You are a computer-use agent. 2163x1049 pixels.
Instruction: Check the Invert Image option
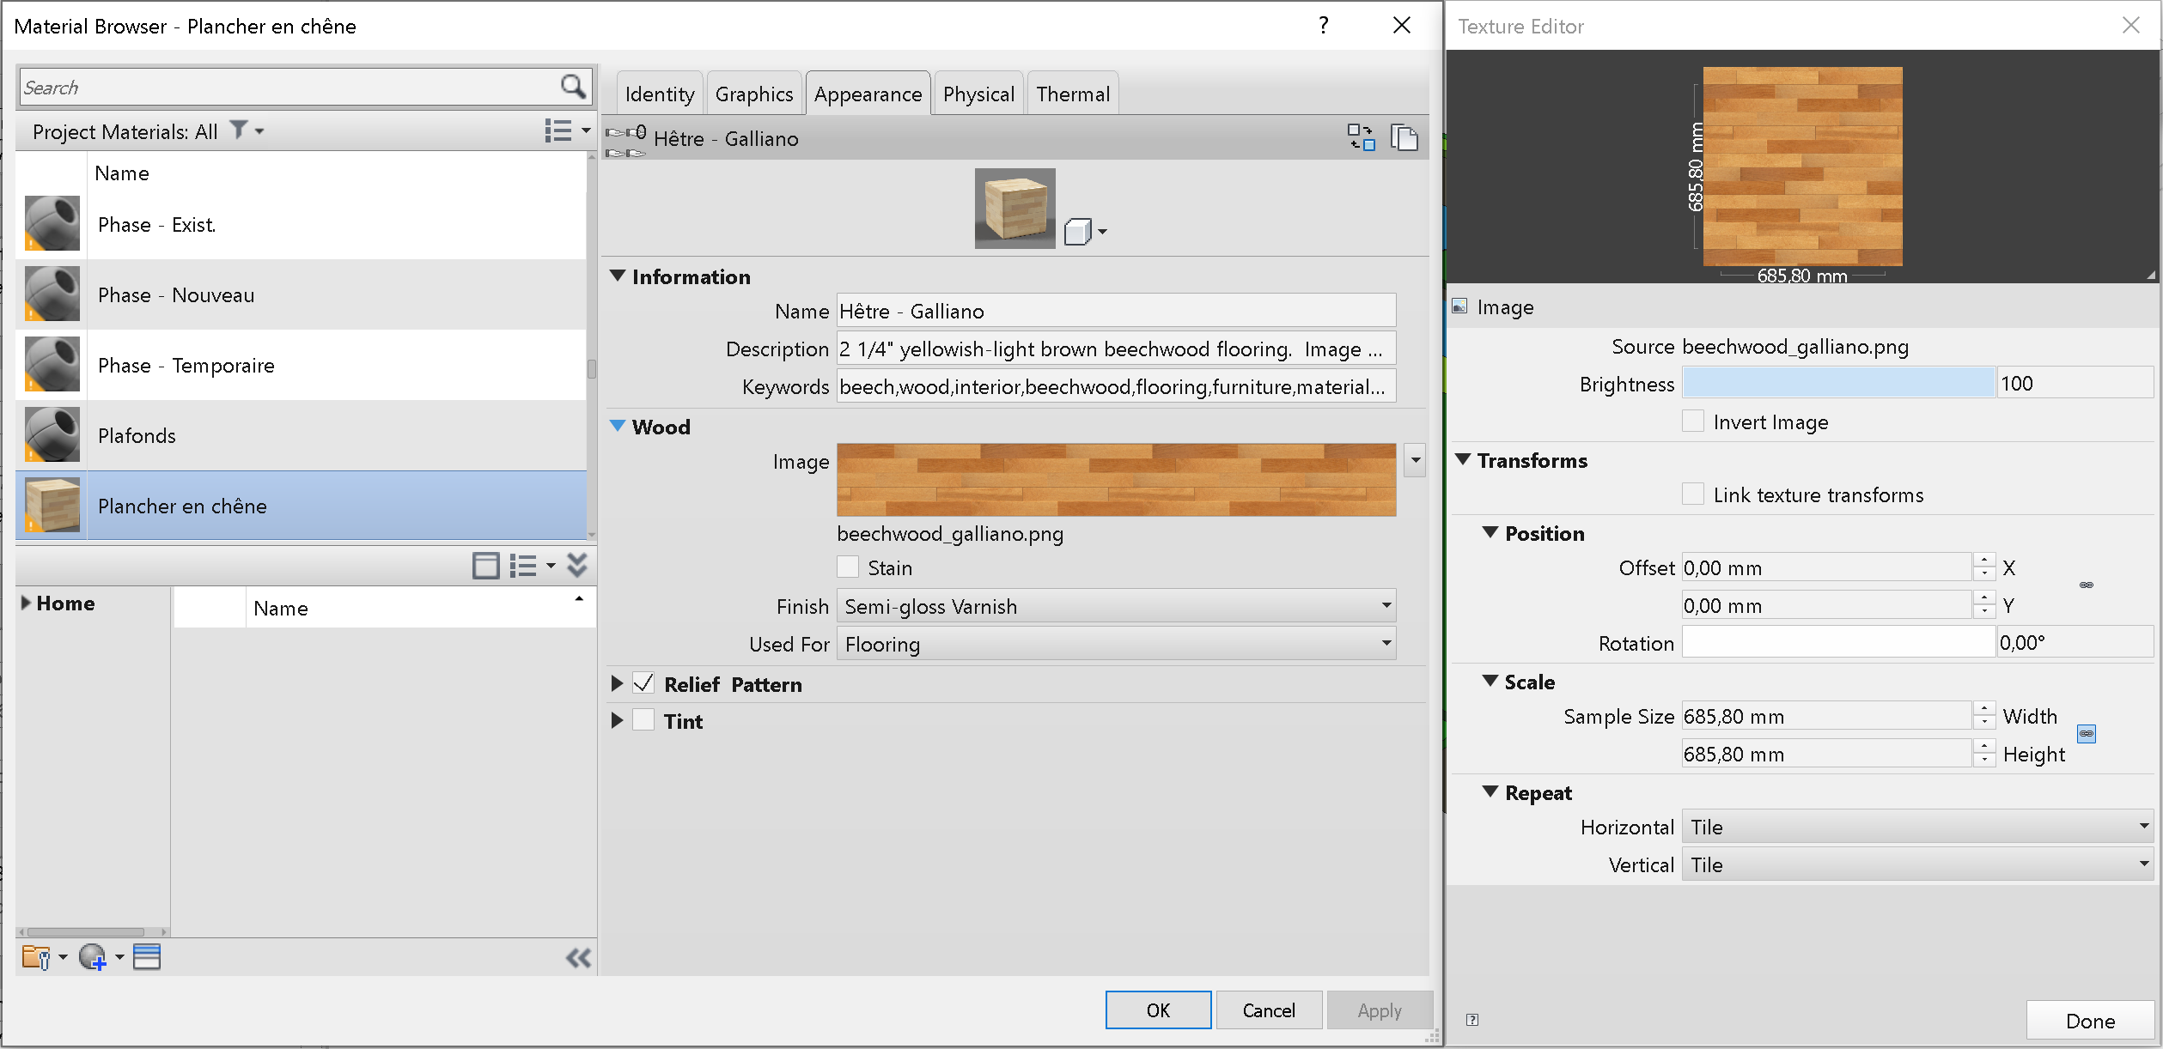(1692, 421)
